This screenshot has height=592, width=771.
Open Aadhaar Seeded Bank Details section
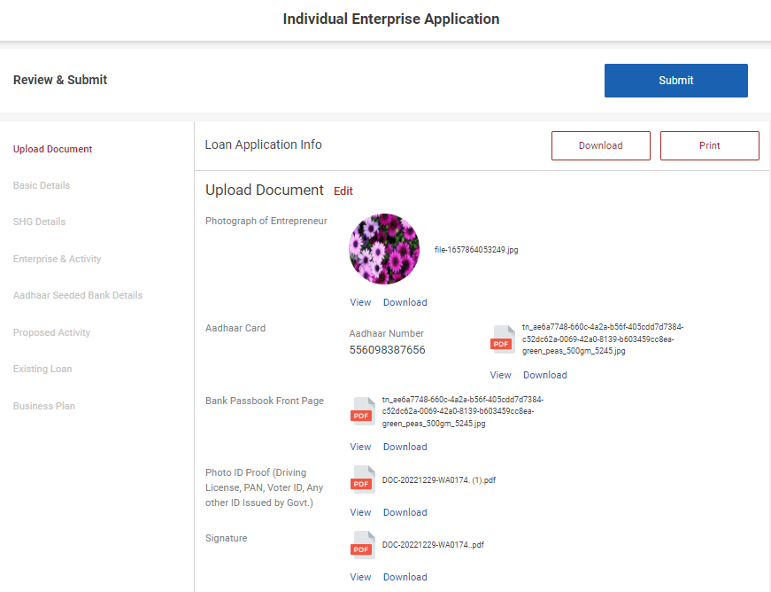78,295
